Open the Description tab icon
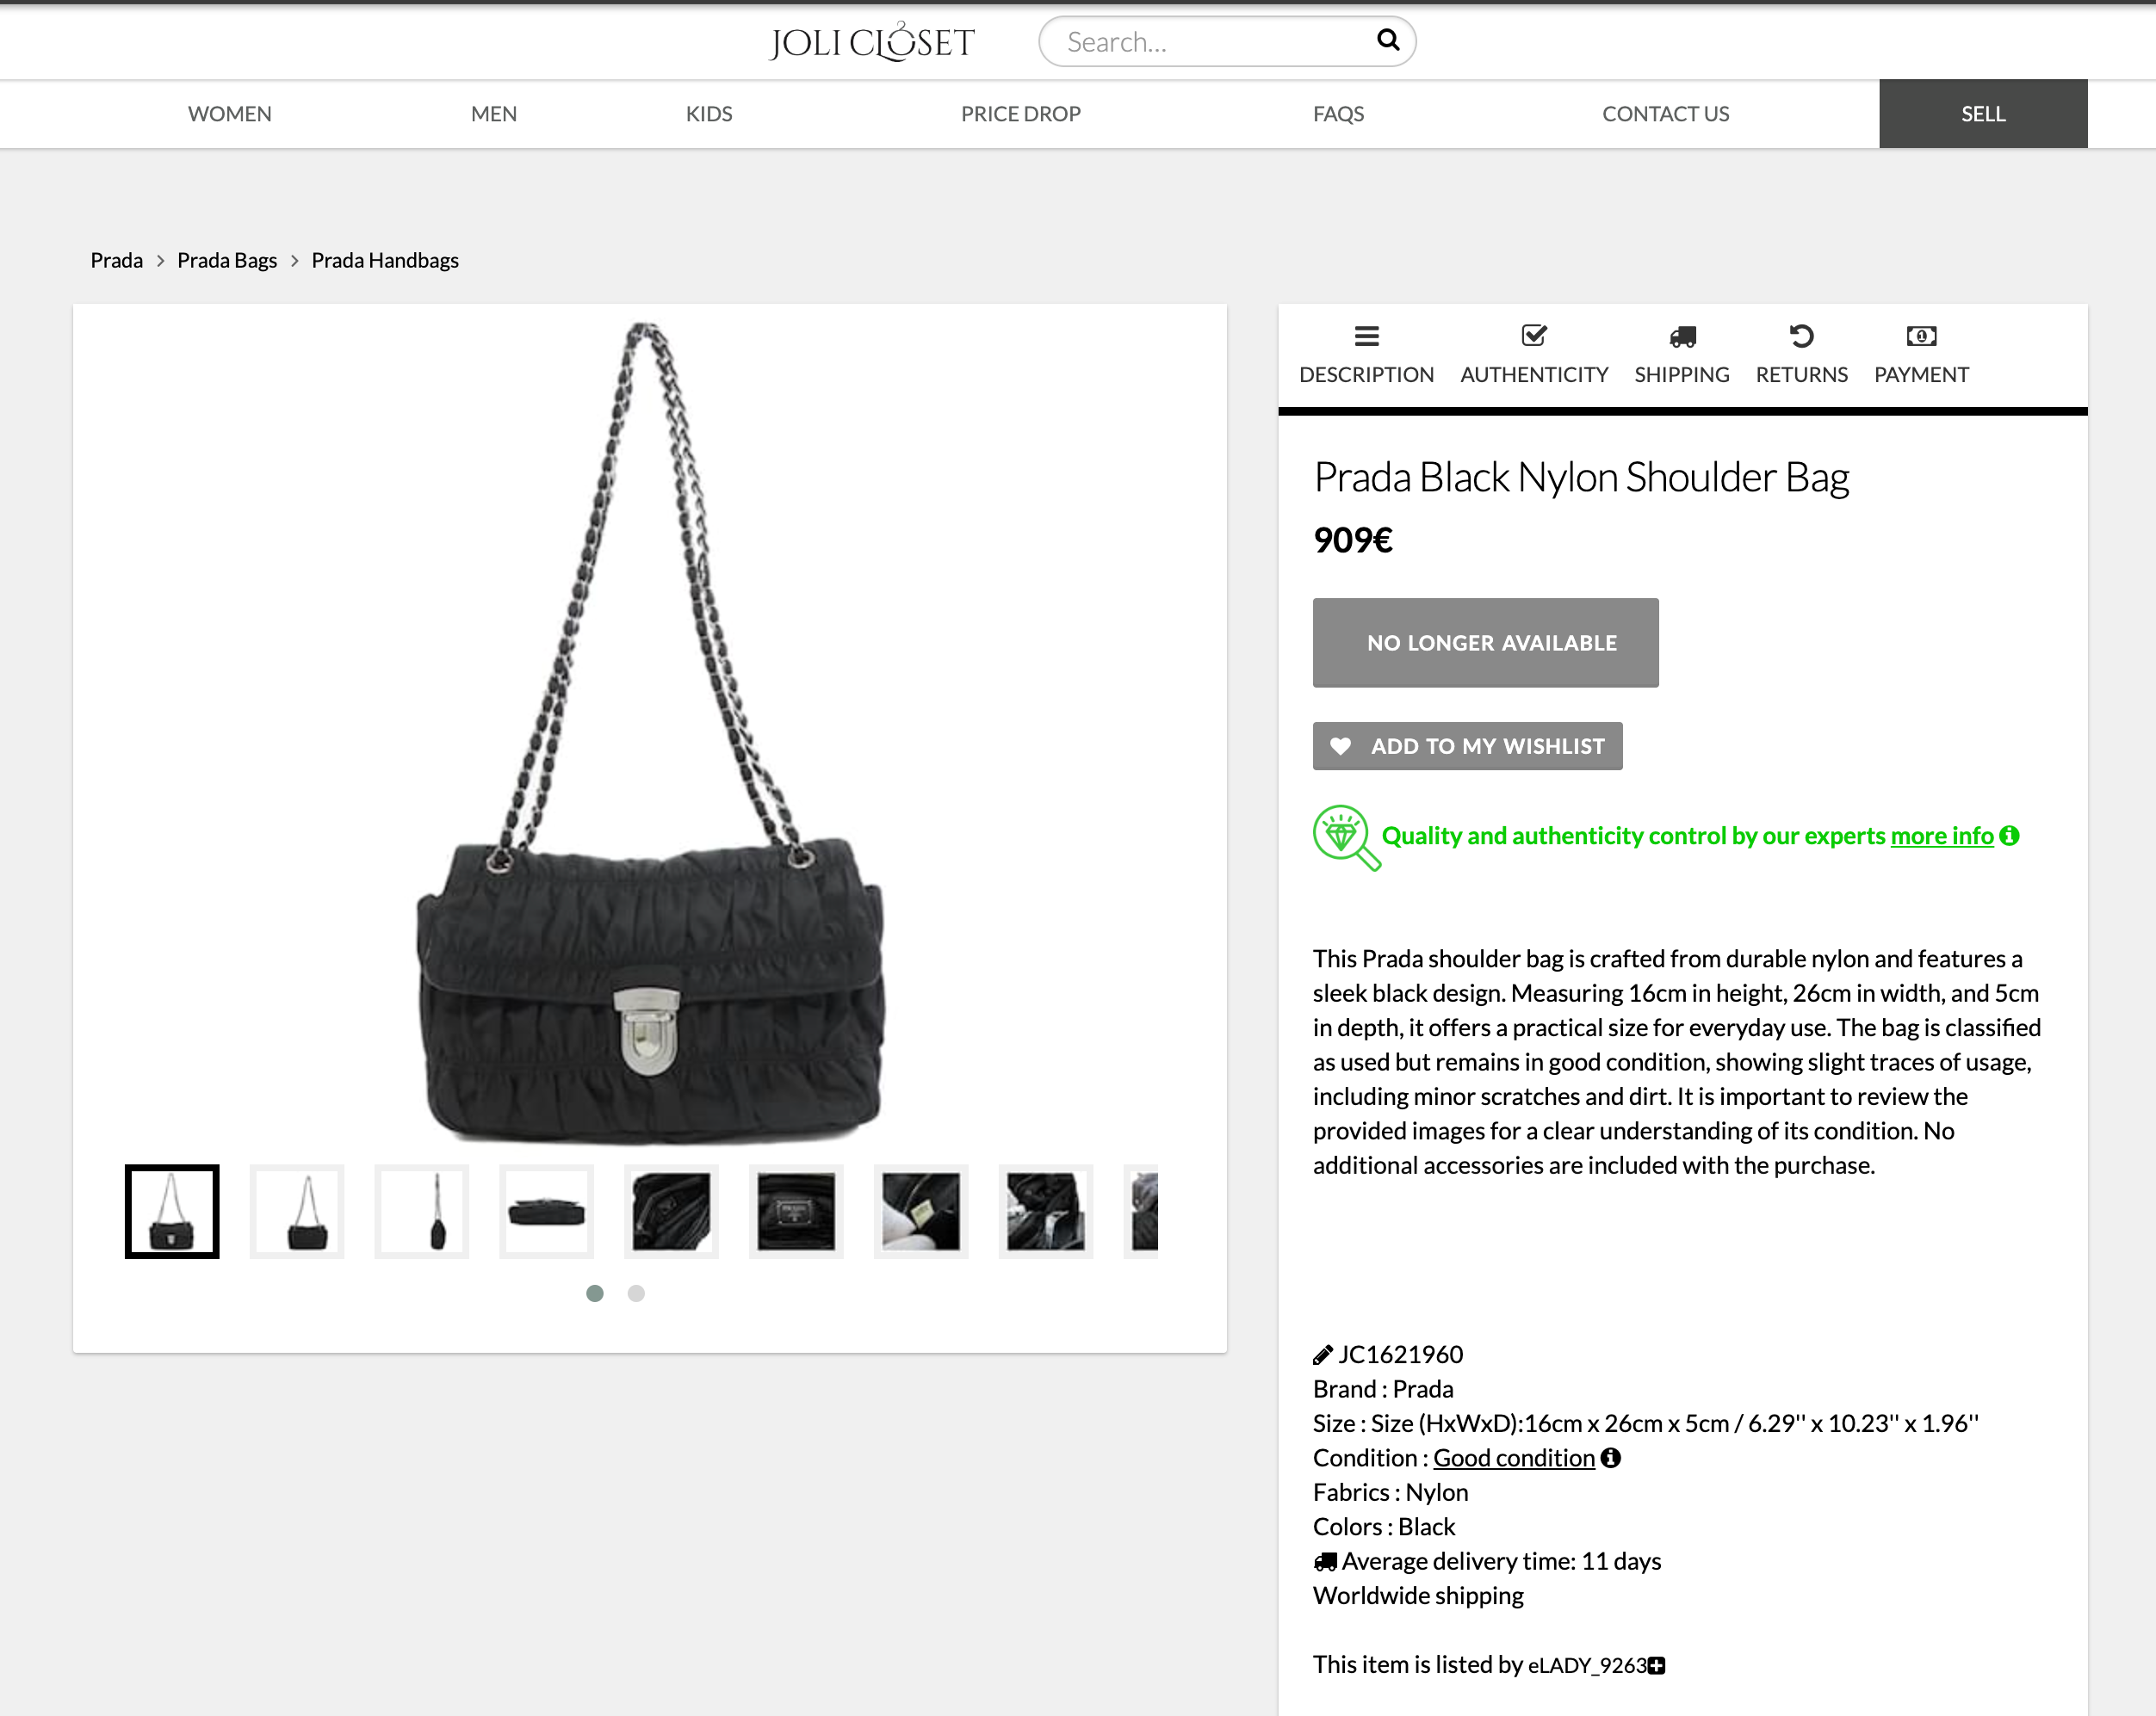This screenshot has width=2156, height=1716. pos(1366,336)
